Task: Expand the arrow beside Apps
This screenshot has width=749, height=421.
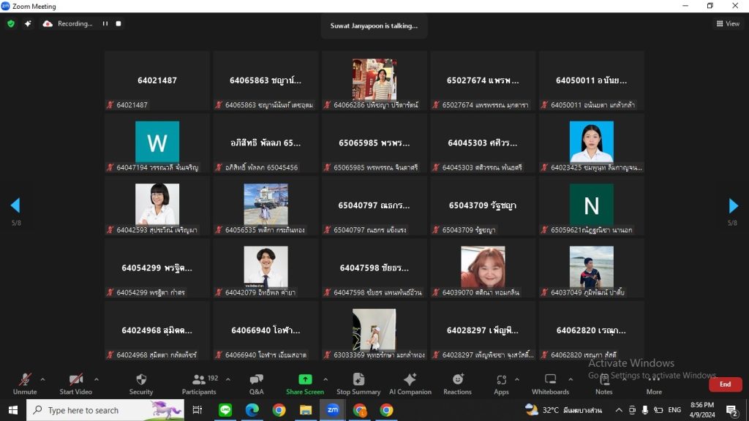Action: point(517,379)
